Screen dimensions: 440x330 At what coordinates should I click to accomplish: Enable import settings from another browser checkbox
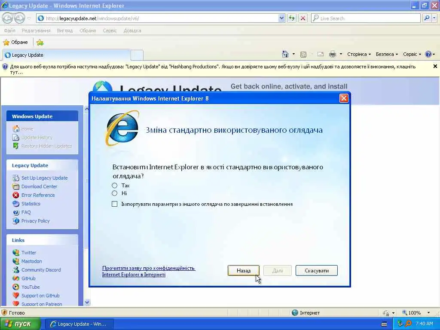[114, 204]
